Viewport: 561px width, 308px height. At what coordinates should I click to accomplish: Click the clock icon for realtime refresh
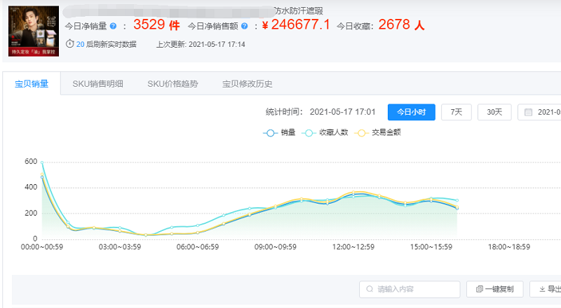[x=69, y=43]
